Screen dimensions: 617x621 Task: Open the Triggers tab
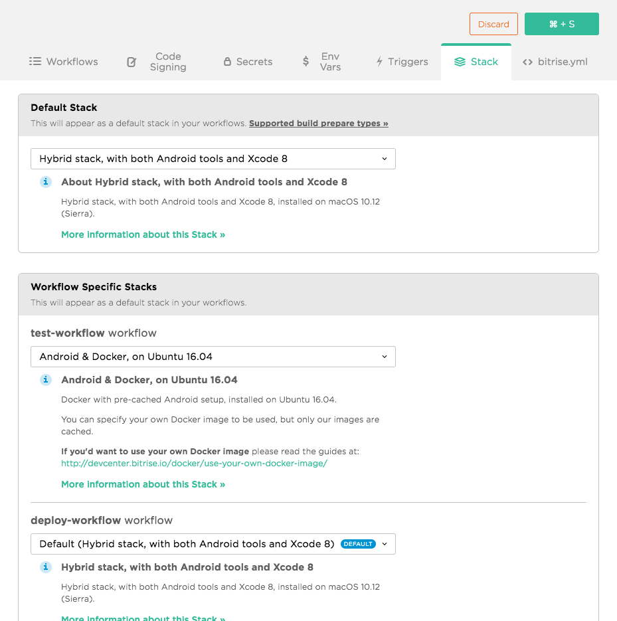coord(402,62)
